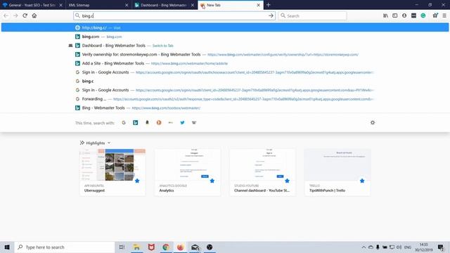
Task: Select the http://bing.c/ Visit suggestion
Action: 225,27
